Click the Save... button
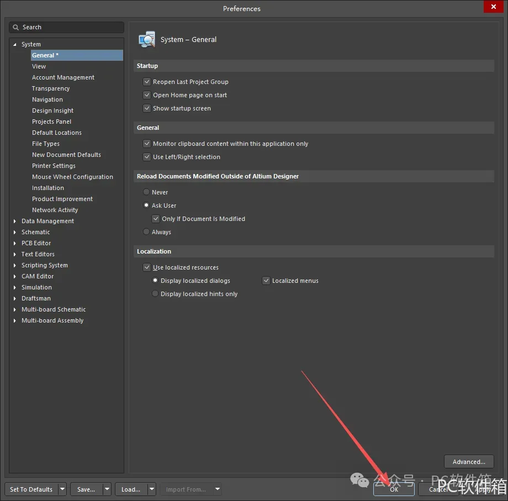This screenshot has height=501, width=508. (87, 489)
